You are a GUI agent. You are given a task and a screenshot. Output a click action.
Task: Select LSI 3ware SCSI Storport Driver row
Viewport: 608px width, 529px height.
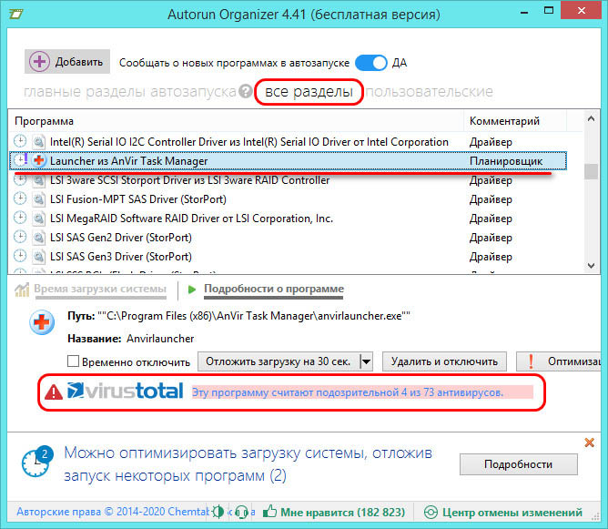288,180
